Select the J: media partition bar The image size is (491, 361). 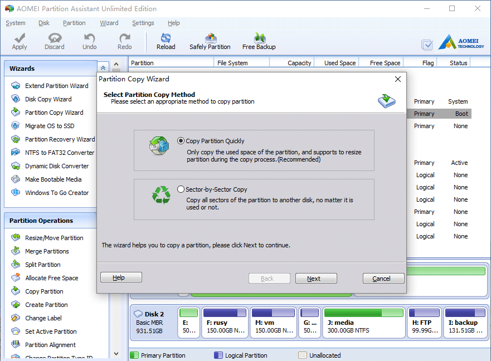(x=363, y=322)
